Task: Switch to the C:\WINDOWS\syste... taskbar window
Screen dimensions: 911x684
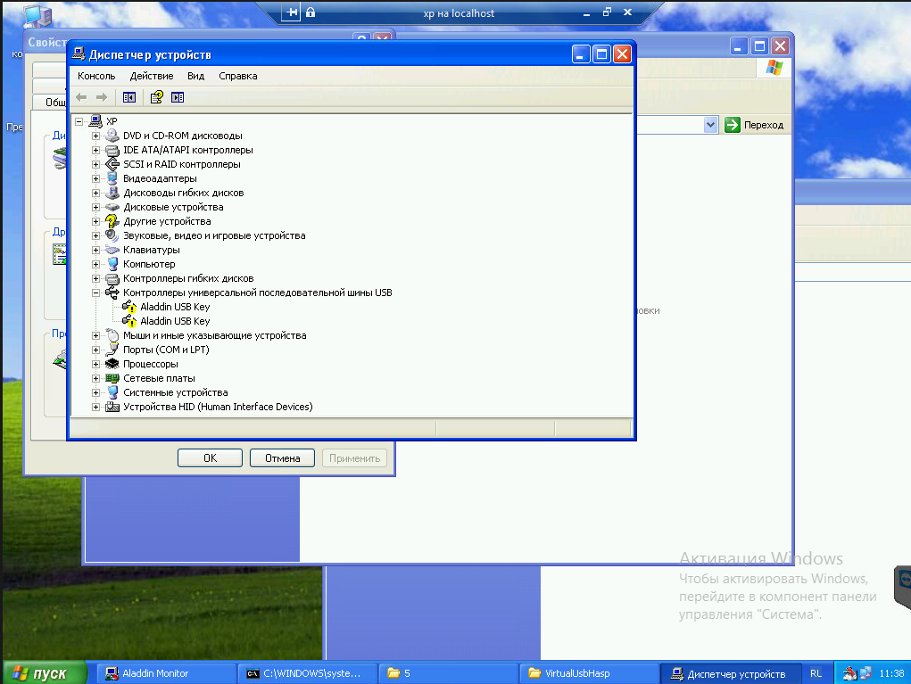Action: [x=307, y=673]
